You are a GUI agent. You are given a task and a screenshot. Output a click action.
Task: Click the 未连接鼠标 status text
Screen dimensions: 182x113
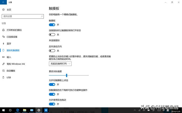[54, 40]
